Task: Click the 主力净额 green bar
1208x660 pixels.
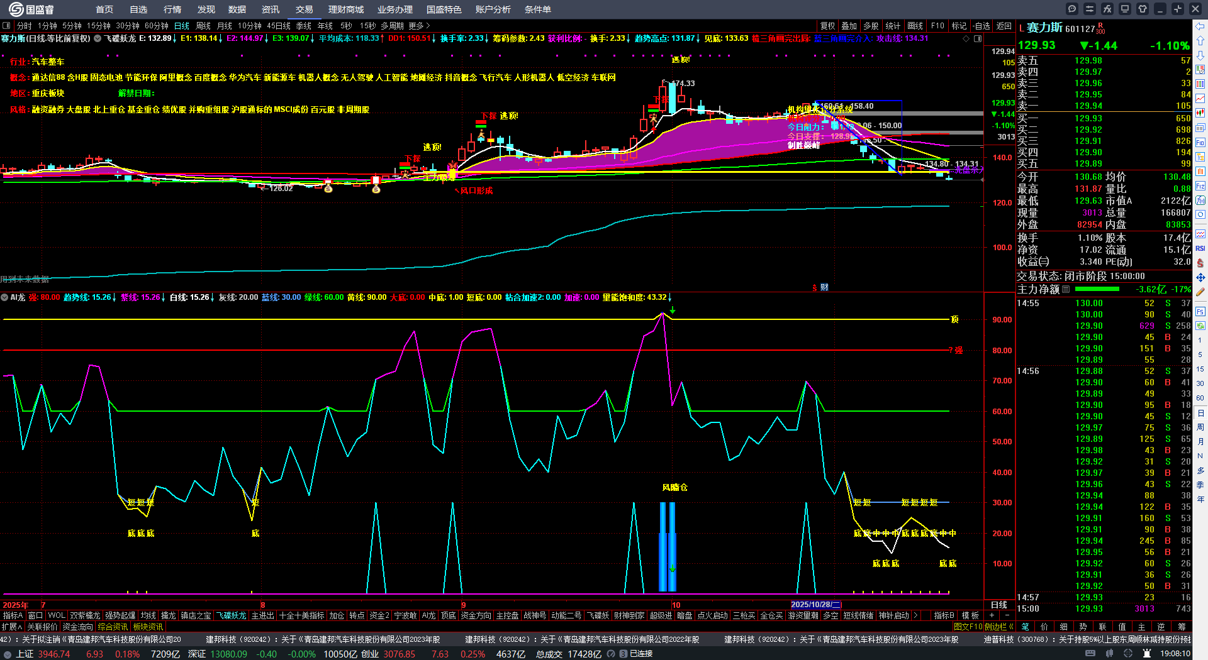Action: [x=1097, y=289]
